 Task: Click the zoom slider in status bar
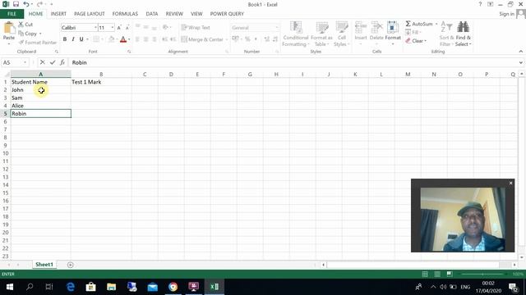tap(482, 274)
